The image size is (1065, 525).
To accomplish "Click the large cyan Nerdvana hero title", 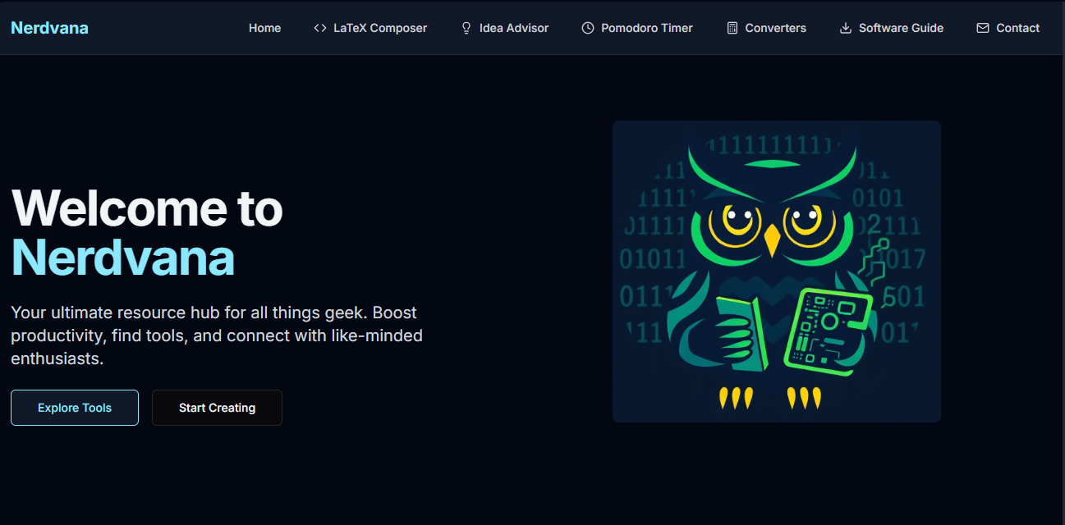I will pos(123,258).
